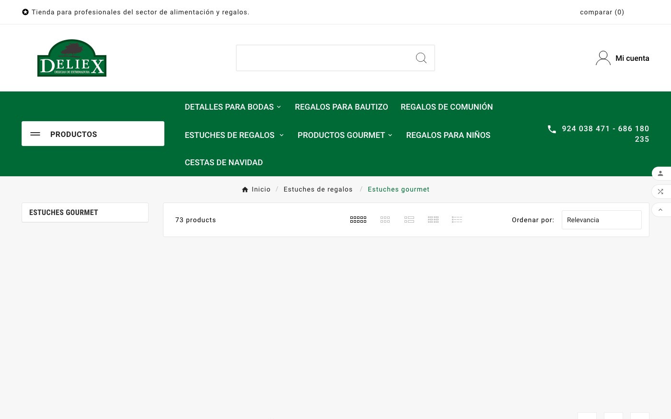Select the six-column grid view icon
The width and height of the screenshot is (671, 419).
click(358, 220)
